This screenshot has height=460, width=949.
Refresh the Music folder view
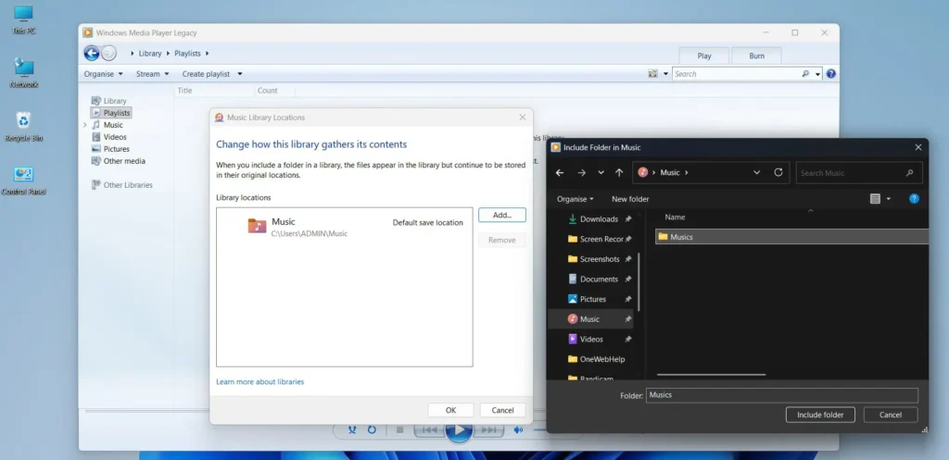(x=778, y=172)
